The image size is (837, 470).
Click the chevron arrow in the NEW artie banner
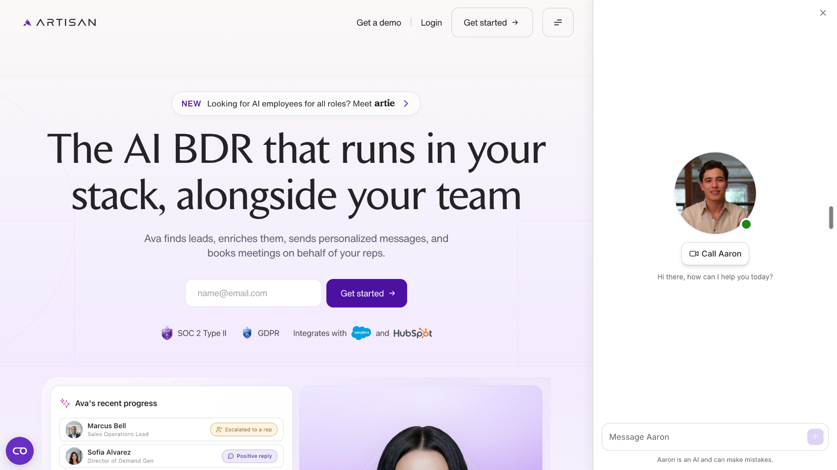406,103
